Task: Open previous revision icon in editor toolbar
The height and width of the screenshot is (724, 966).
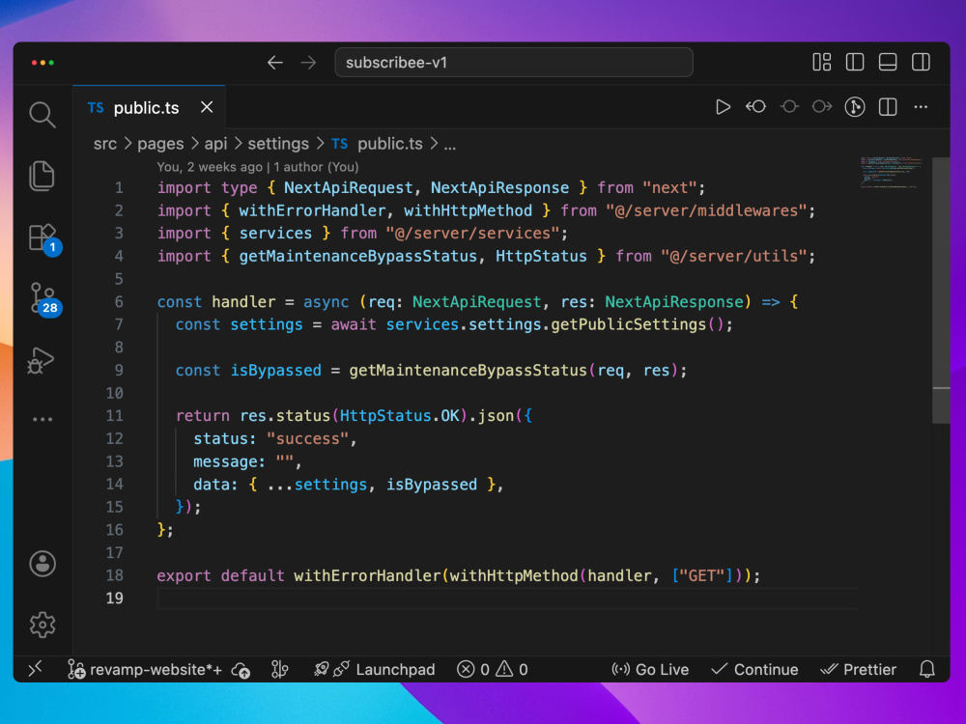Action: (756, 107)
